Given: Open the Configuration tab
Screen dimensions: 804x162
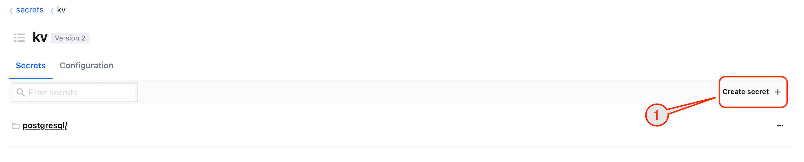Looking at the screenshot, I should coord(86,65).
